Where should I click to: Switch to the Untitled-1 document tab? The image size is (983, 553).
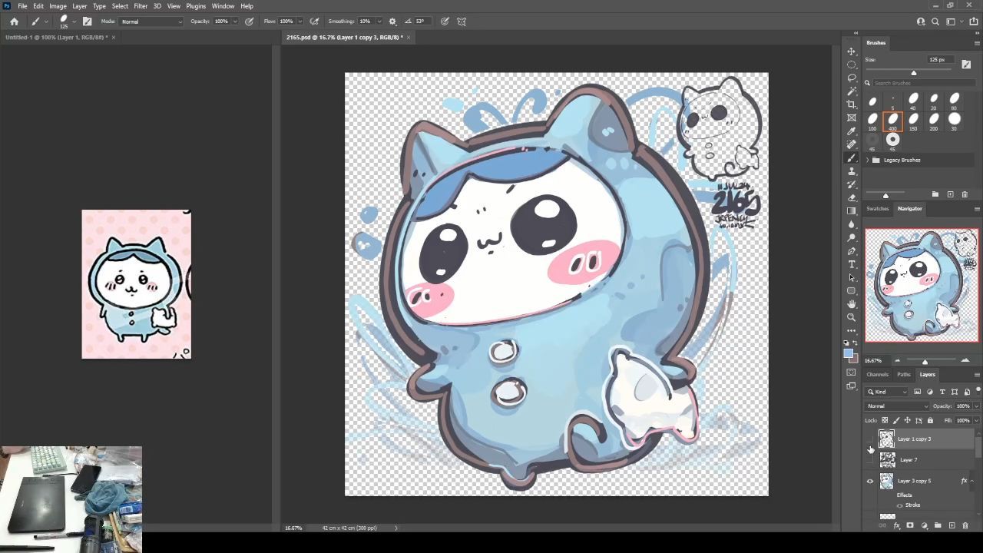[x=56, y=37]
